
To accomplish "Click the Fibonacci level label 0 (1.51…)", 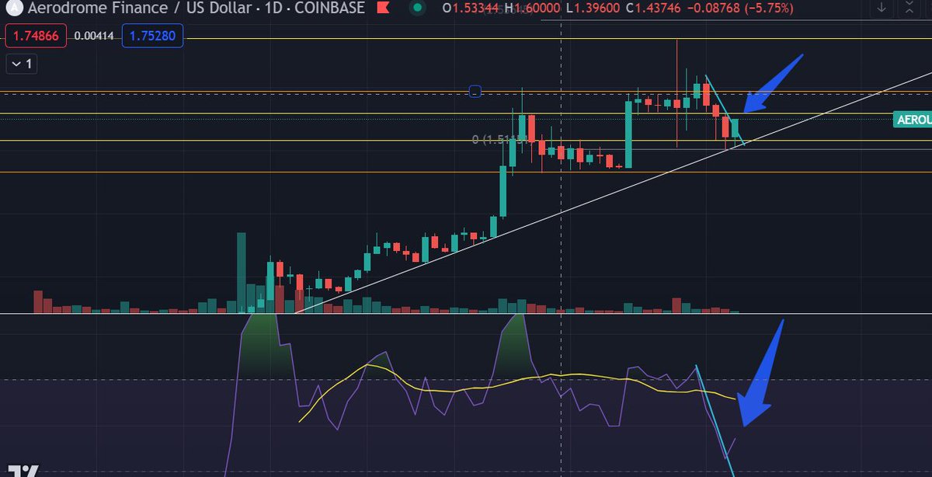I will click(x=501, y=140).
